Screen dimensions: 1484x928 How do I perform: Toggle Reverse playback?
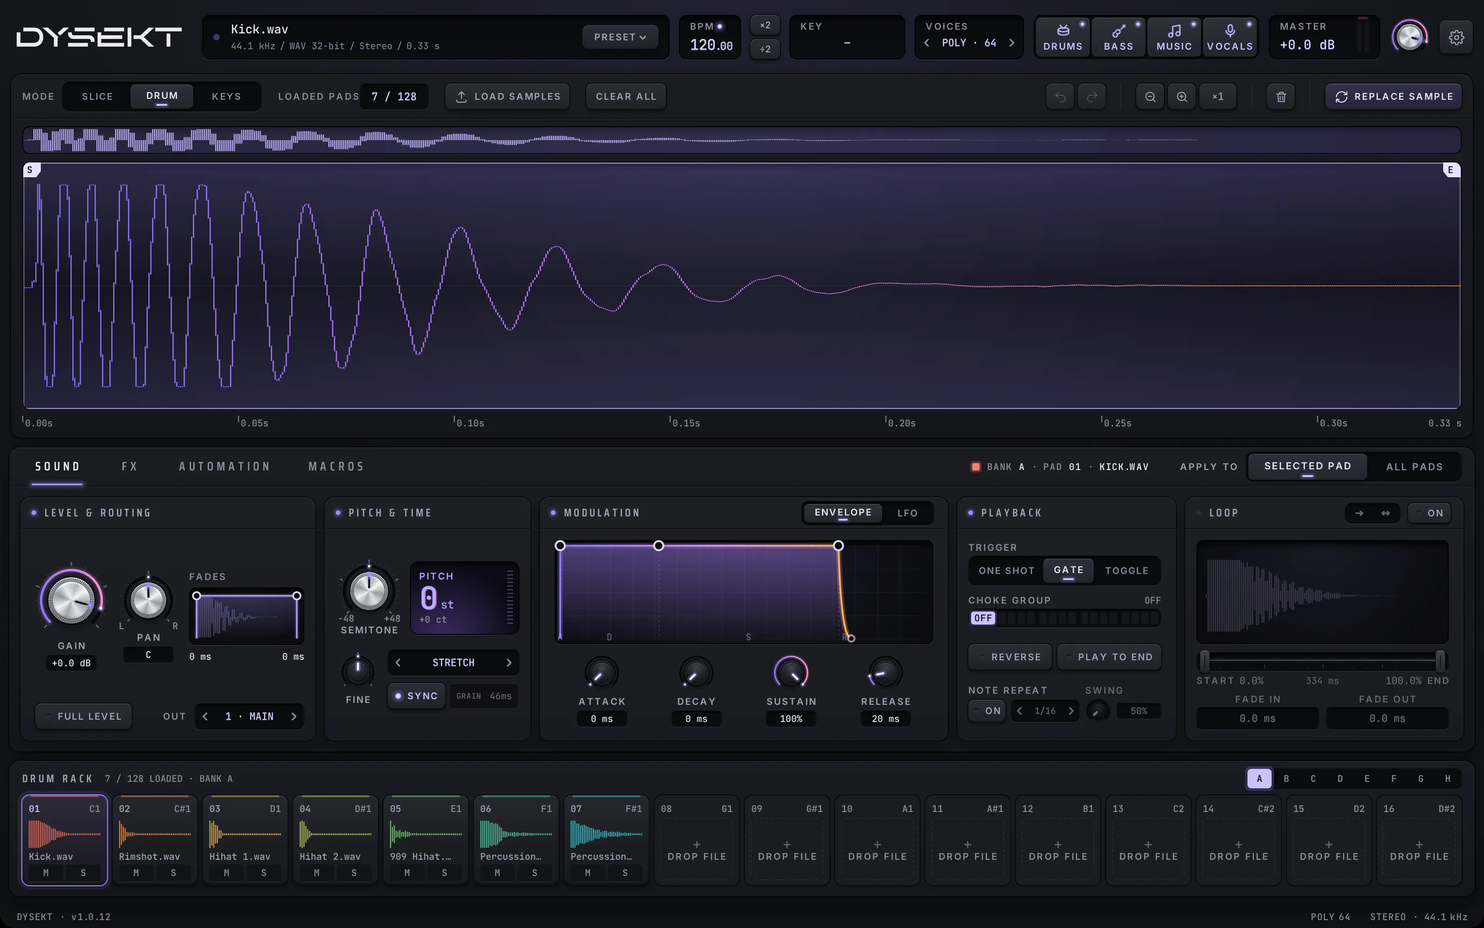click(1010, 657)
